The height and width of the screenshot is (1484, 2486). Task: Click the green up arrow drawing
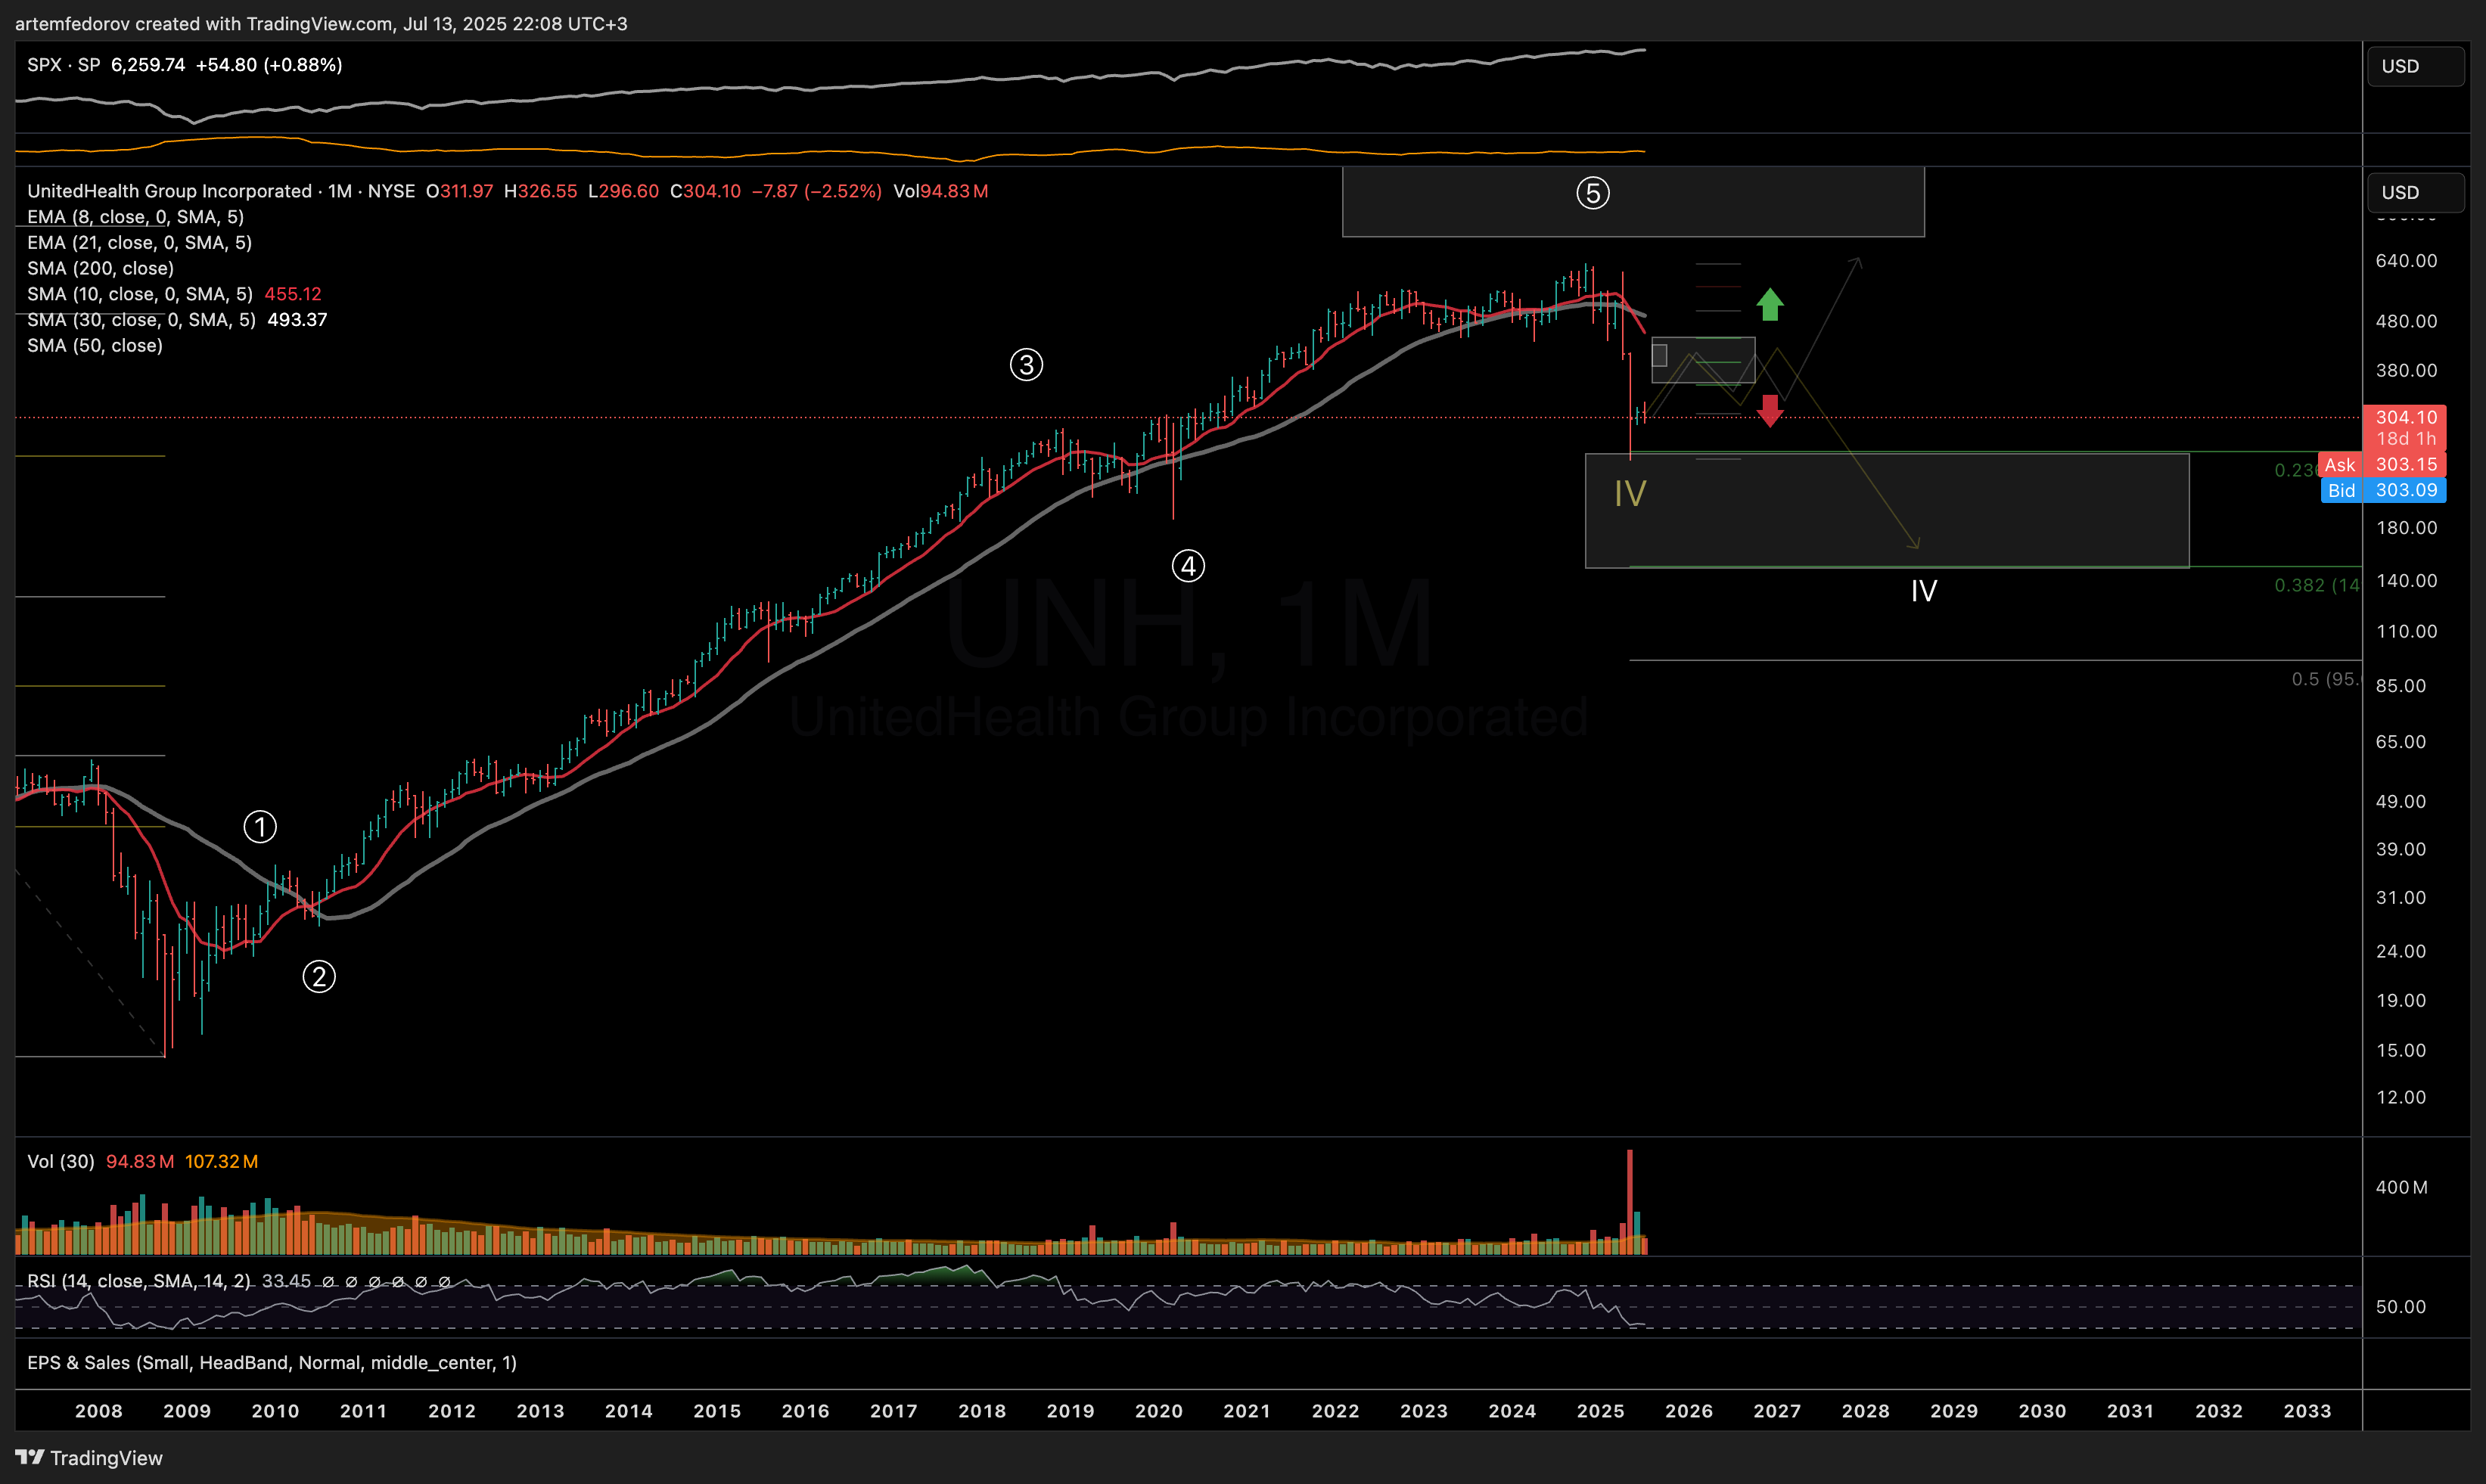(1769, 304)
